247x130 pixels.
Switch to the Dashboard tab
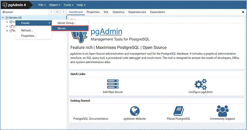(x=76, y=12)
